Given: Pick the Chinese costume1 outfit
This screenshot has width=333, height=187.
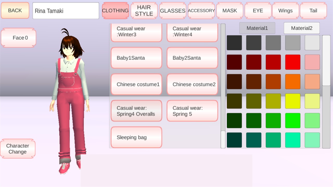Looking at the screenshot, I should pyautogui.click(x=136, y=84).
